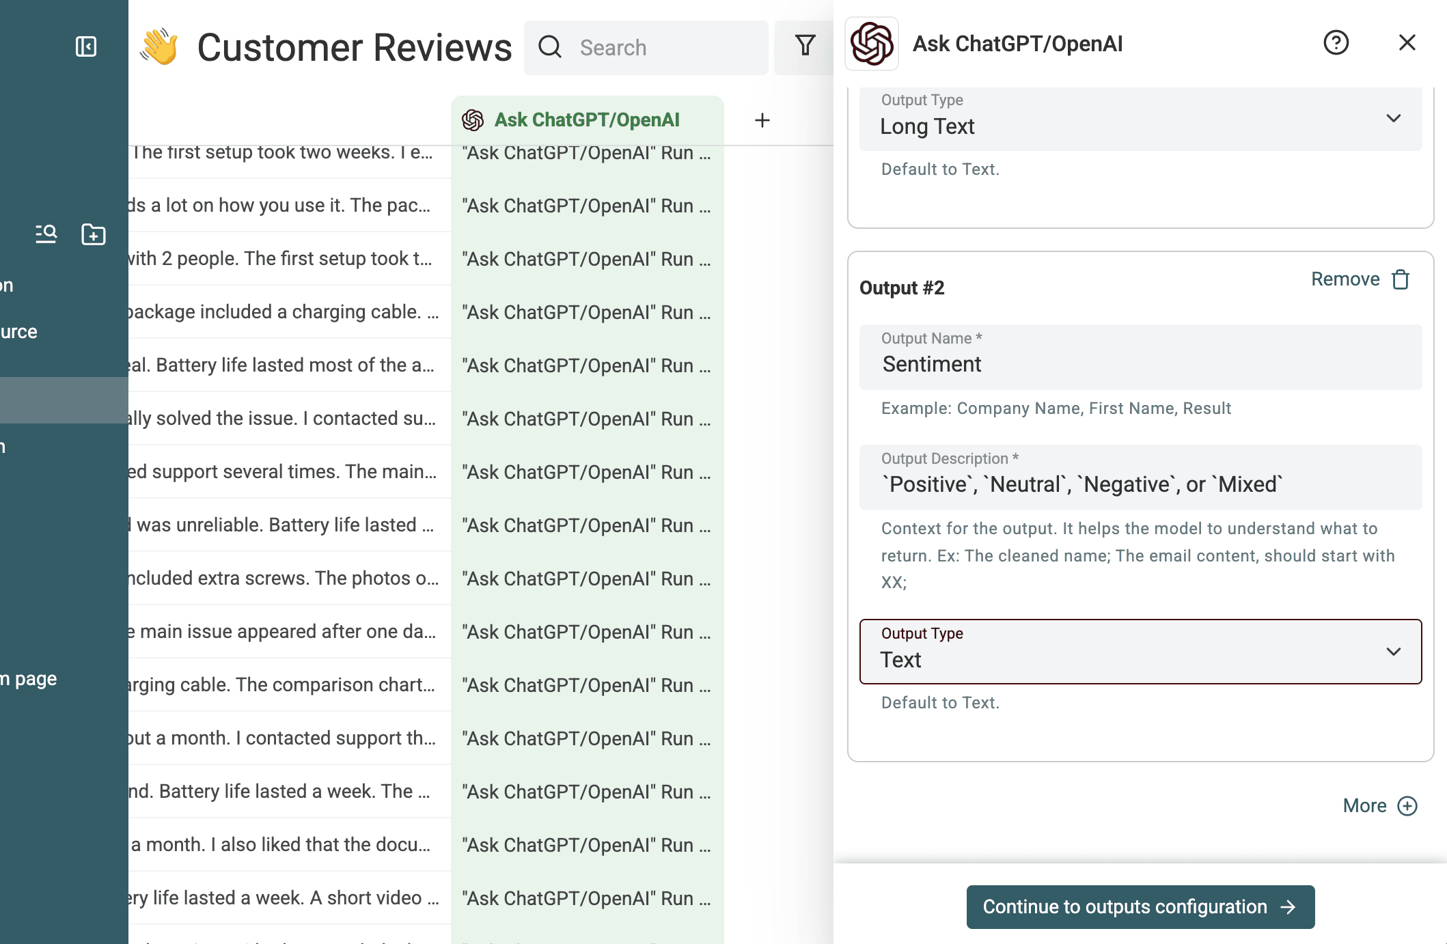The image size is (1447, 944).
Task: Click the Customer Reviews title
Action: click(x=355, y=47)
